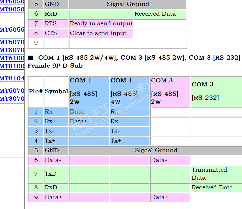Open the MT8050 link
242x209 pixels.
pos(12,9)
